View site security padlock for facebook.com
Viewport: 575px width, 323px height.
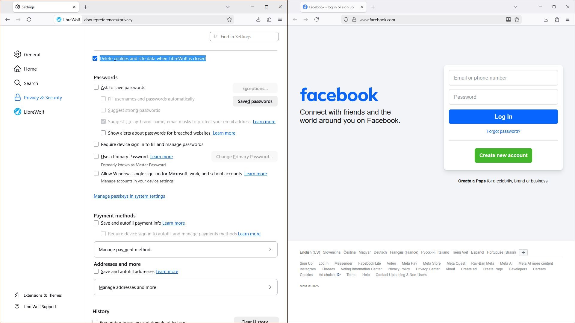click(x=354, y=19)
